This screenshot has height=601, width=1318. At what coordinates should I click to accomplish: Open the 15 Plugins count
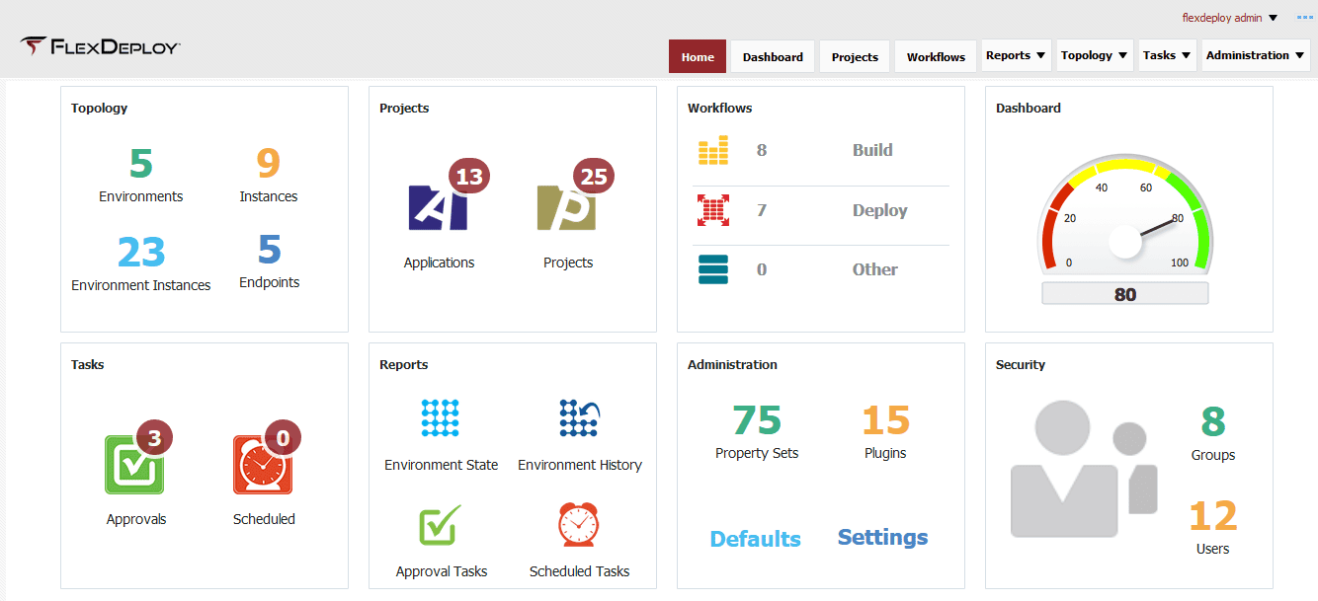pos(885,420)
